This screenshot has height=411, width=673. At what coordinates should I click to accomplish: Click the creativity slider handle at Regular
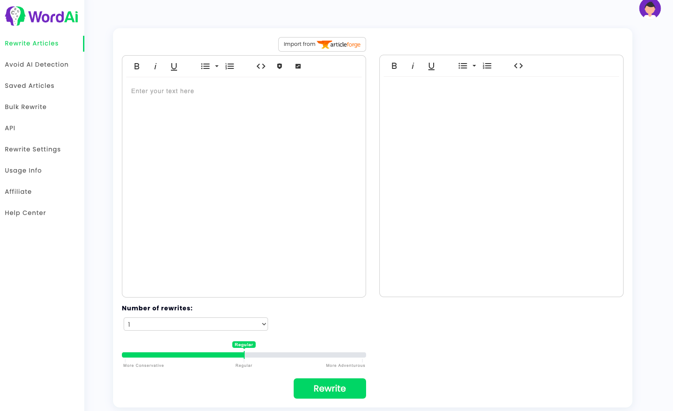click(244, 355)
